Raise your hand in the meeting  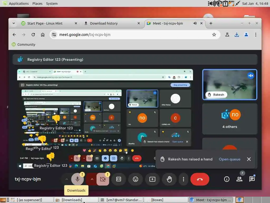[x=169, y=179]
